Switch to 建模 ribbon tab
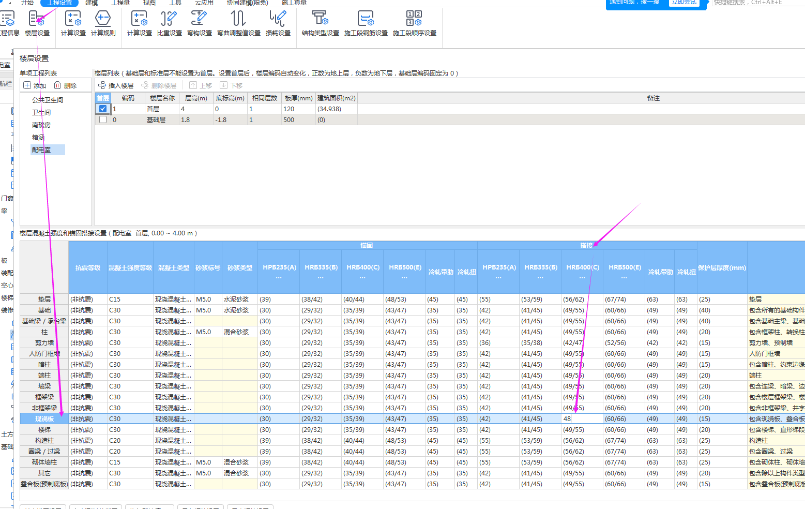805x509 pixels. (92, 3)
